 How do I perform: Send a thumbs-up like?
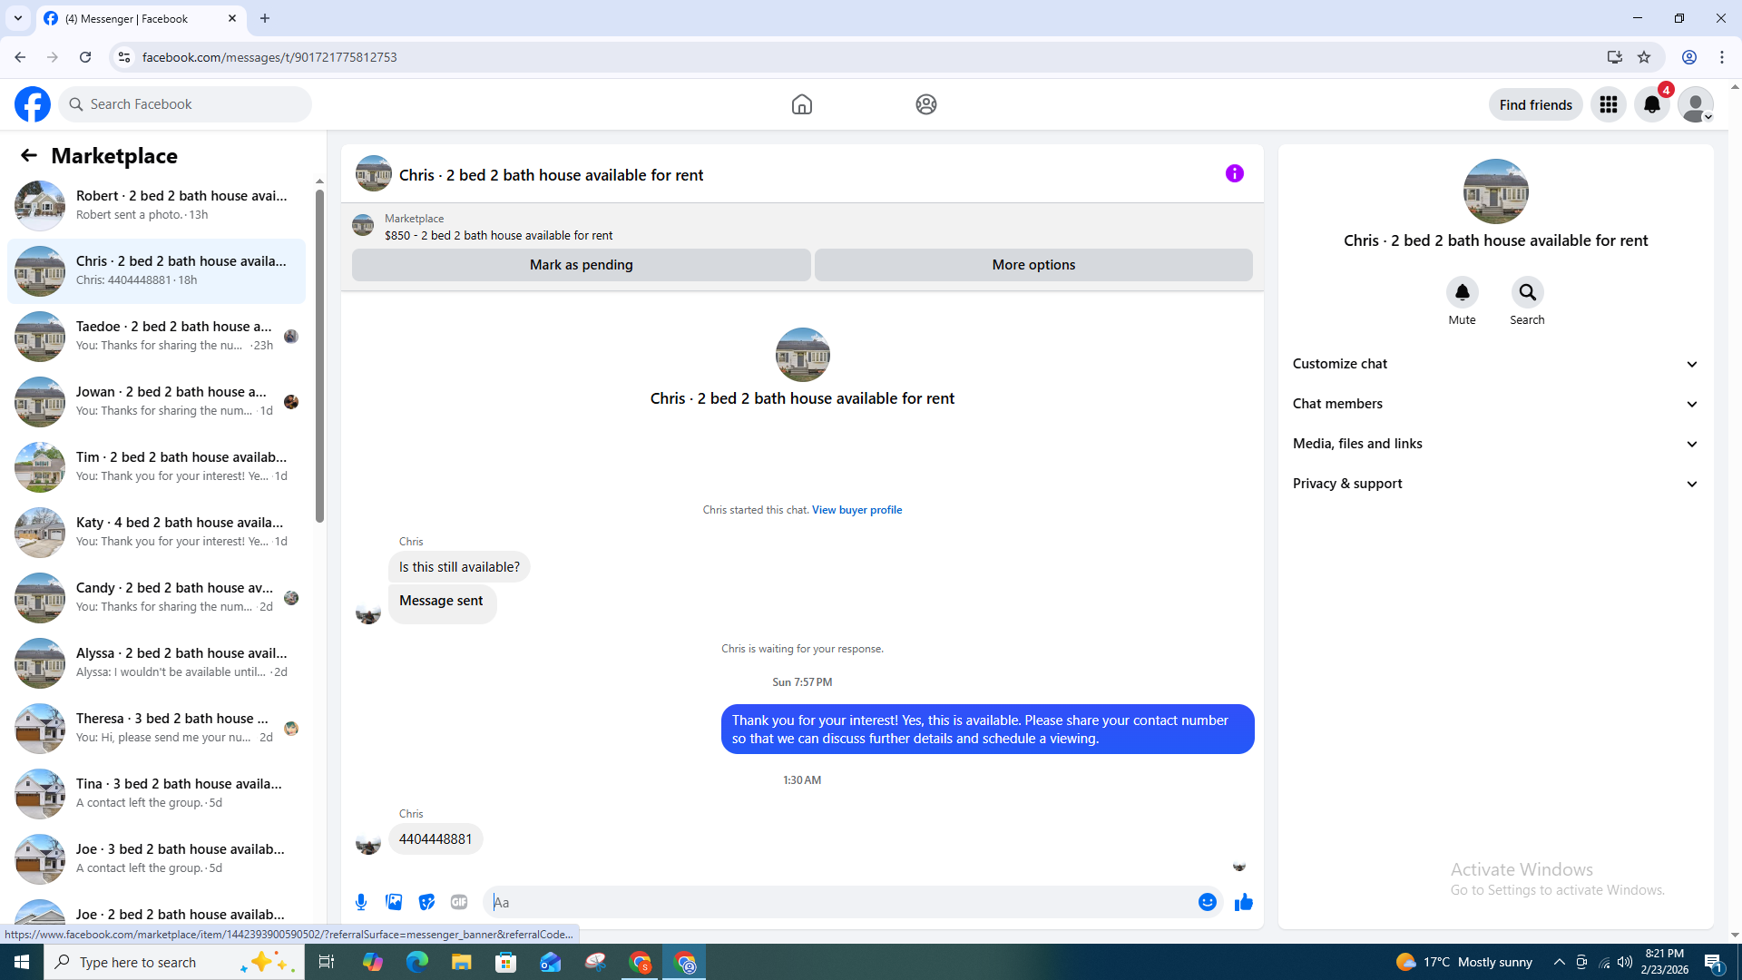click(x=1243, y=902)
